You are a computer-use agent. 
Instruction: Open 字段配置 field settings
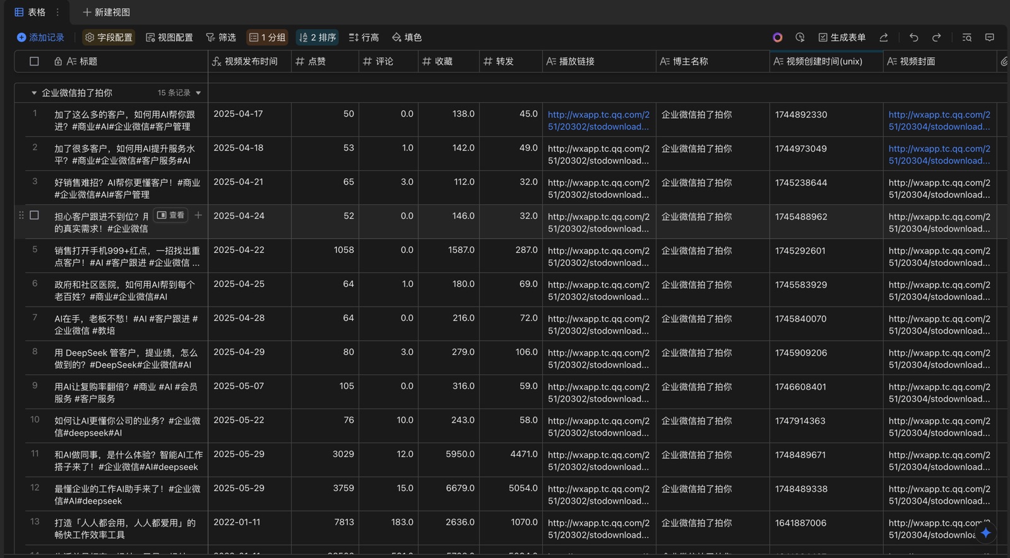(109, 37)
